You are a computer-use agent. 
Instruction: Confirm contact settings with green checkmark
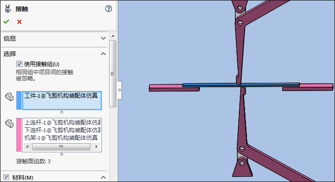click(x=6, y=22)
